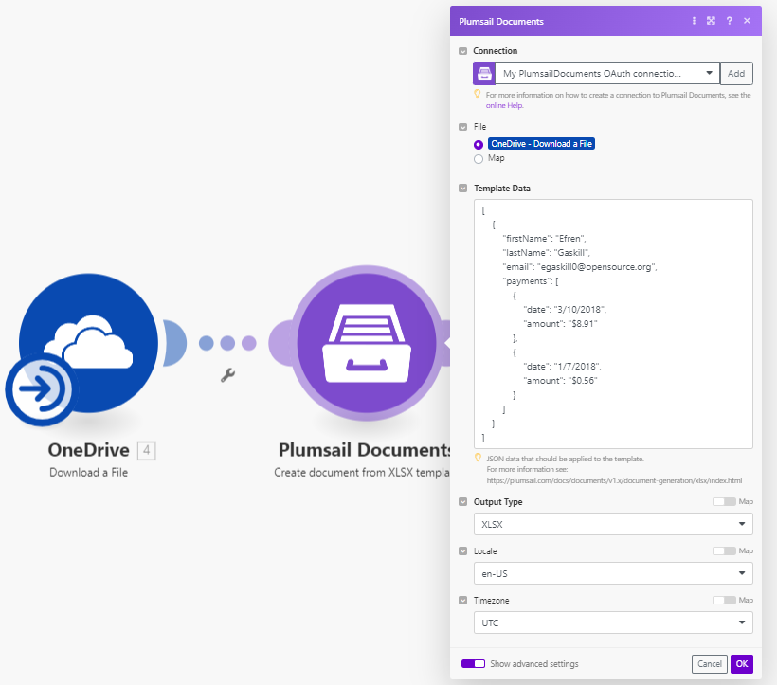Viewport: 777px width, 685px height.
Task: Expand the Plumsail Documents panel to fullscreen
Action: click(x=711, y=21)
